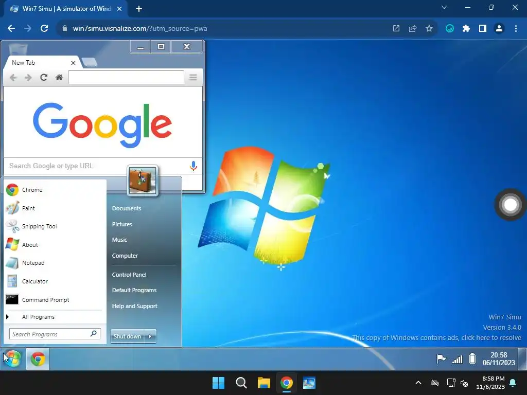Open Control Panel from the start menu
This screenshot has height=395, width=527.
[129, 275]
